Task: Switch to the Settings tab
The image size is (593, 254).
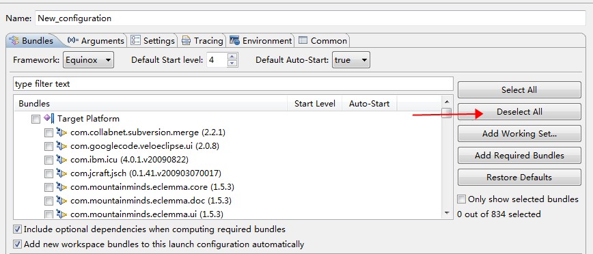Action: 153,40
